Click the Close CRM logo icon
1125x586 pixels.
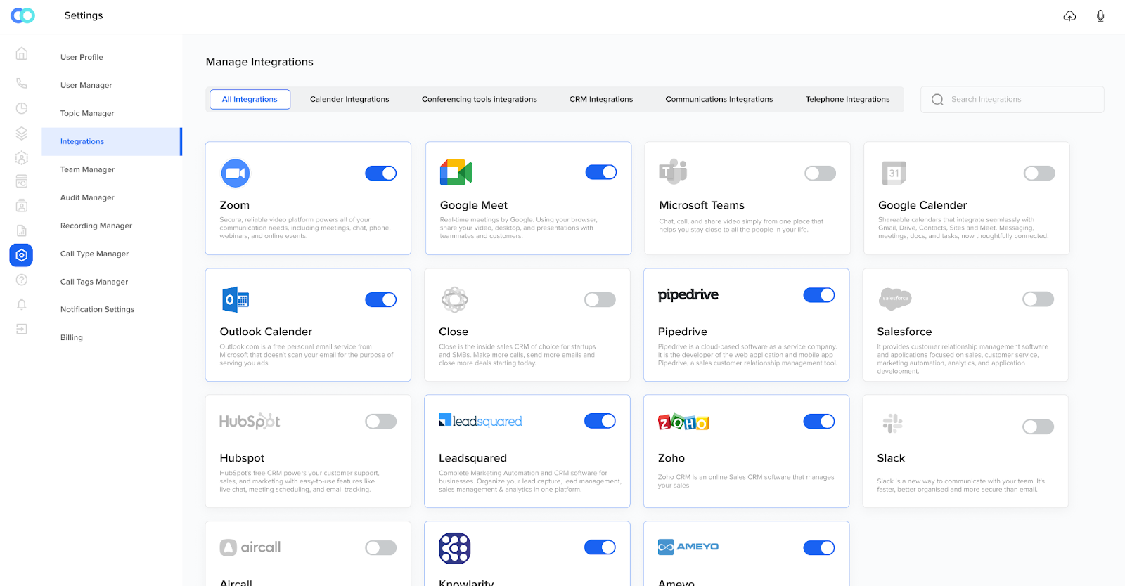pyautogui.click(x=454, y=299)
